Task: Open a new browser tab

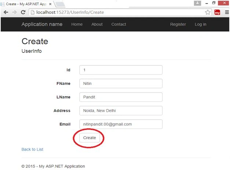Action: click(60, 4)
